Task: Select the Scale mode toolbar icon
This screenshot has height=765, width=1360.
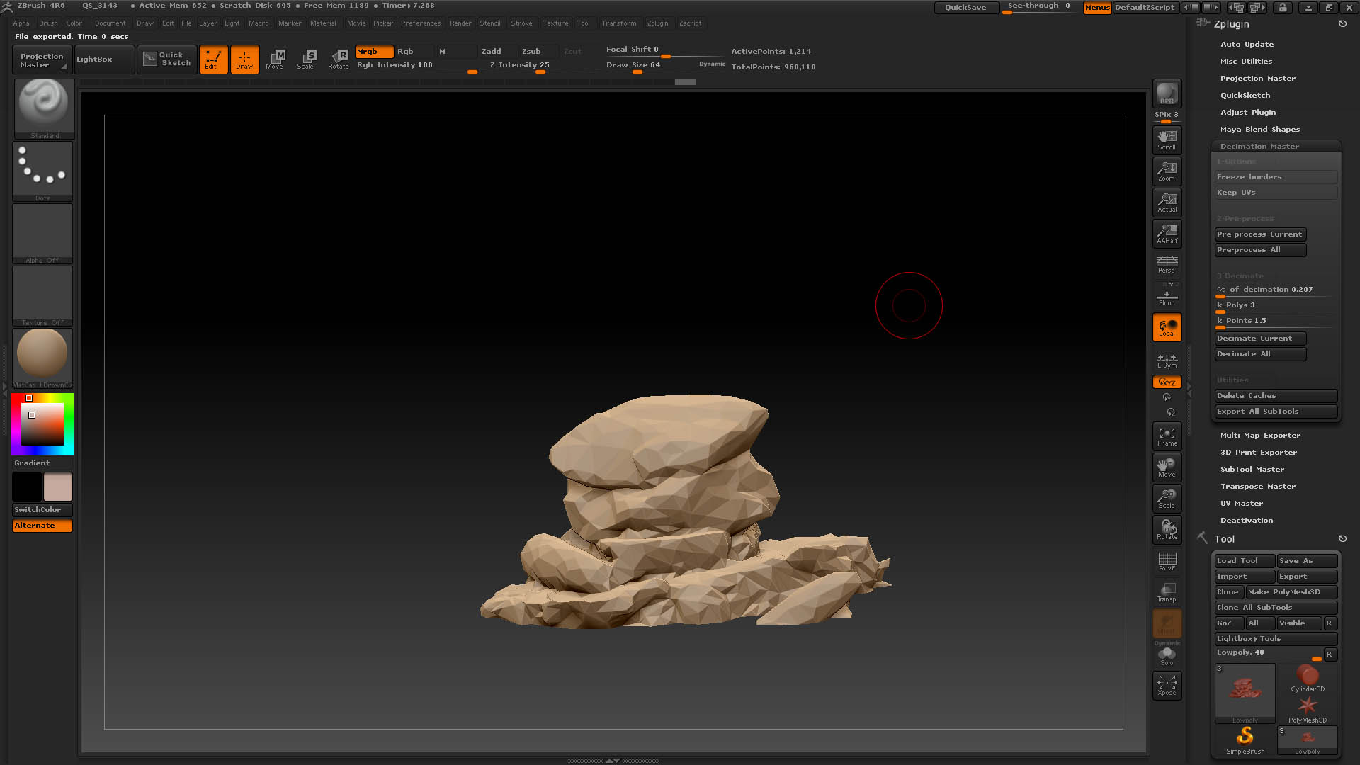Action: 306,59
